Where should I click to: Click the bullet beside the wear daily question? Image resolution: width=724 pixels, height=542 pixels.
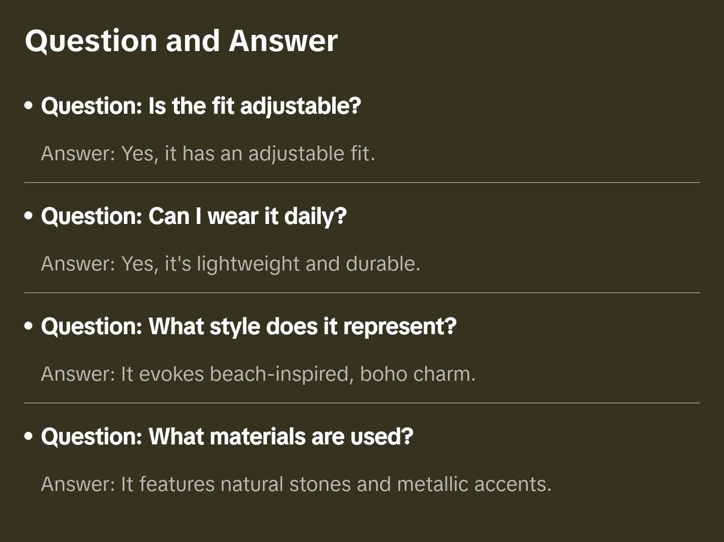tap(29, 216)
